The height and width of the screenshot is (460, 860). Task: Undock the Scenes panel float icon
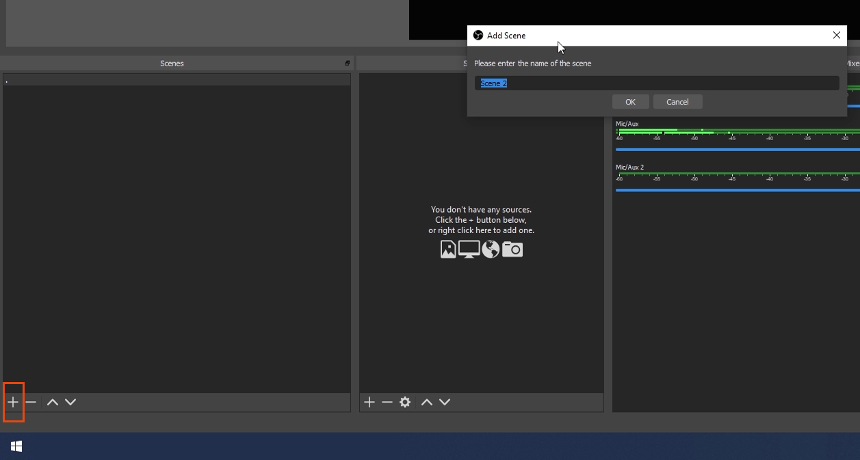pyautogui.click(x=348, y=64)
